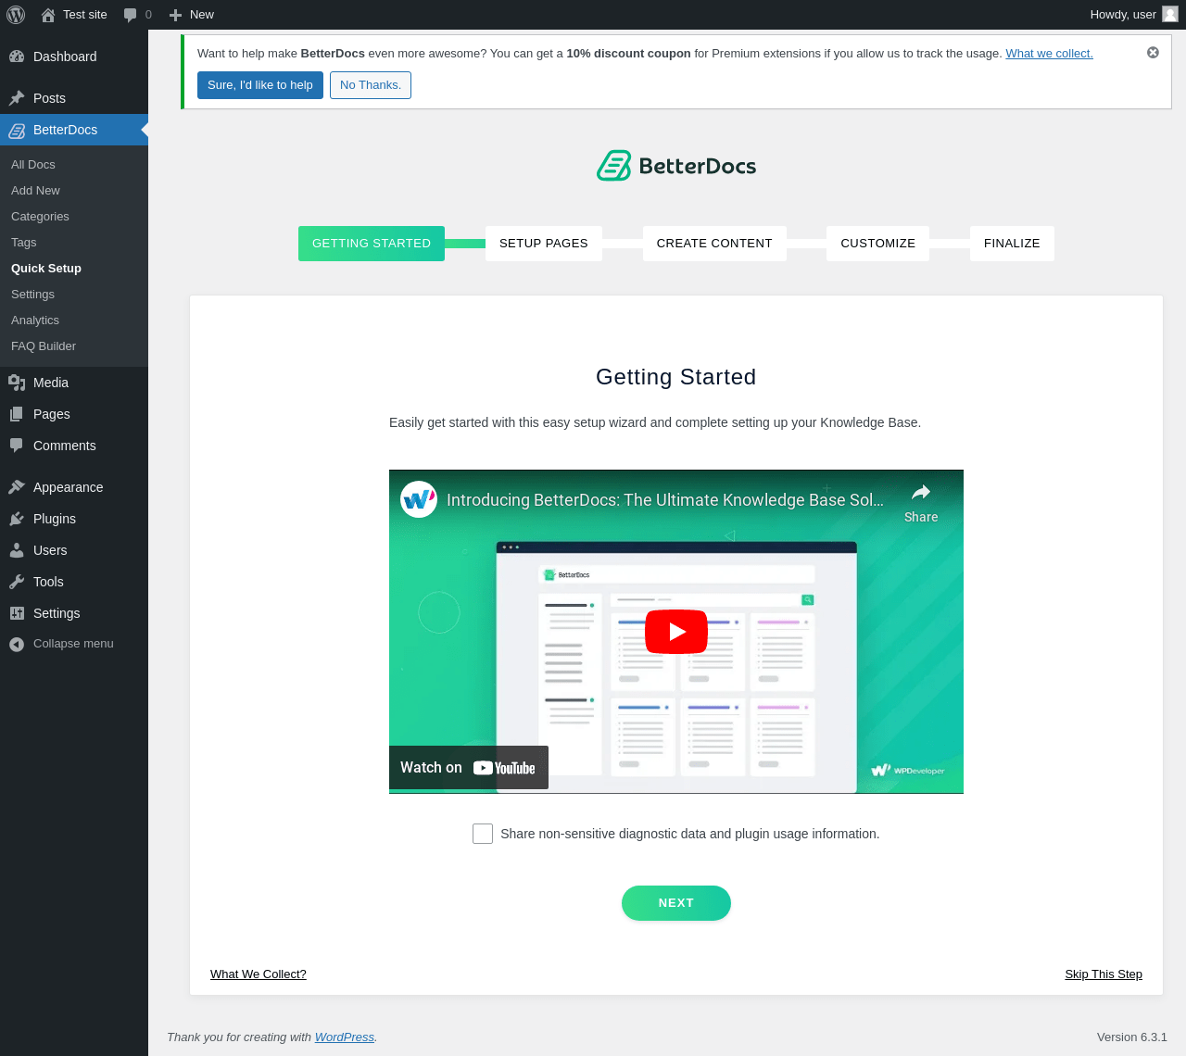Click Sure, I'd like to help button
This screenshot has width=1186, height=1056.
coord(260,85)
